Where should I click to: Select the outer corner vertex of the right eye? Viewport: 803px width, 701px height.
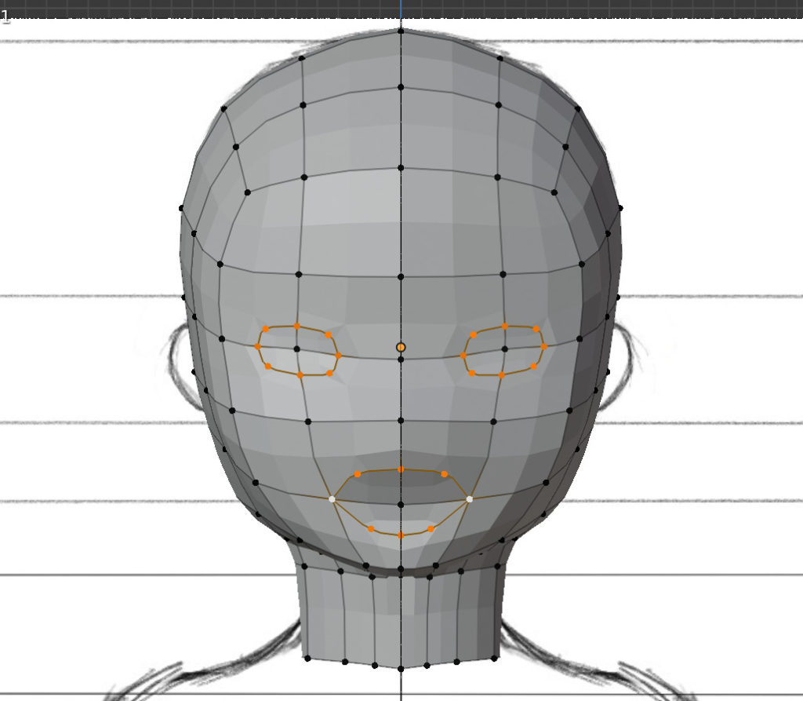[x=543, y=346]
